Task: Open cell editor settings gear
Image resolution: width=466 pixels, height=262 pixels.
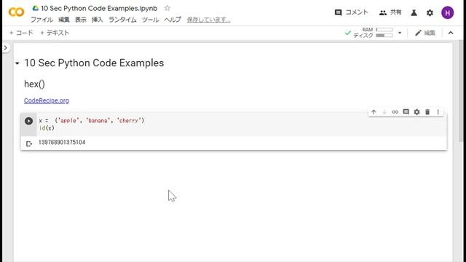Action: coord(416,112)
